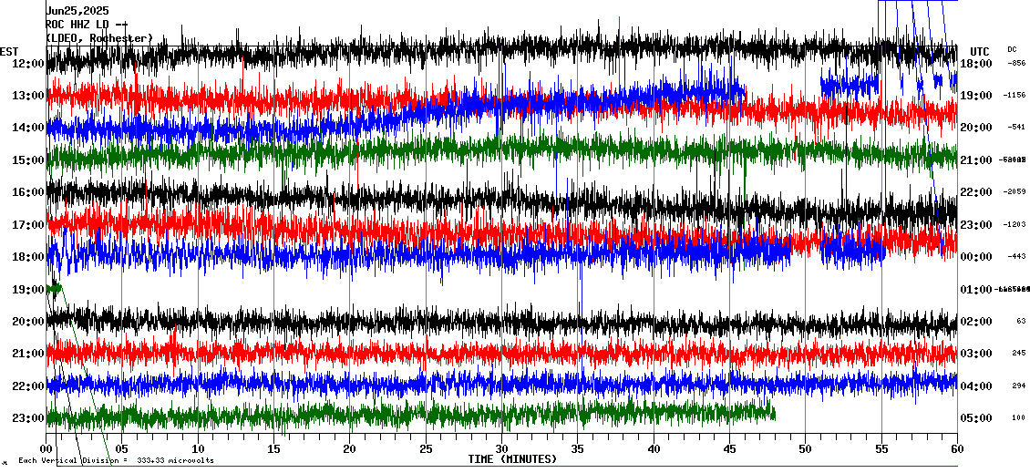This screenshot has height=473, width=1030.
Task: Click the UTC axis header
Action: coord(979,51)
